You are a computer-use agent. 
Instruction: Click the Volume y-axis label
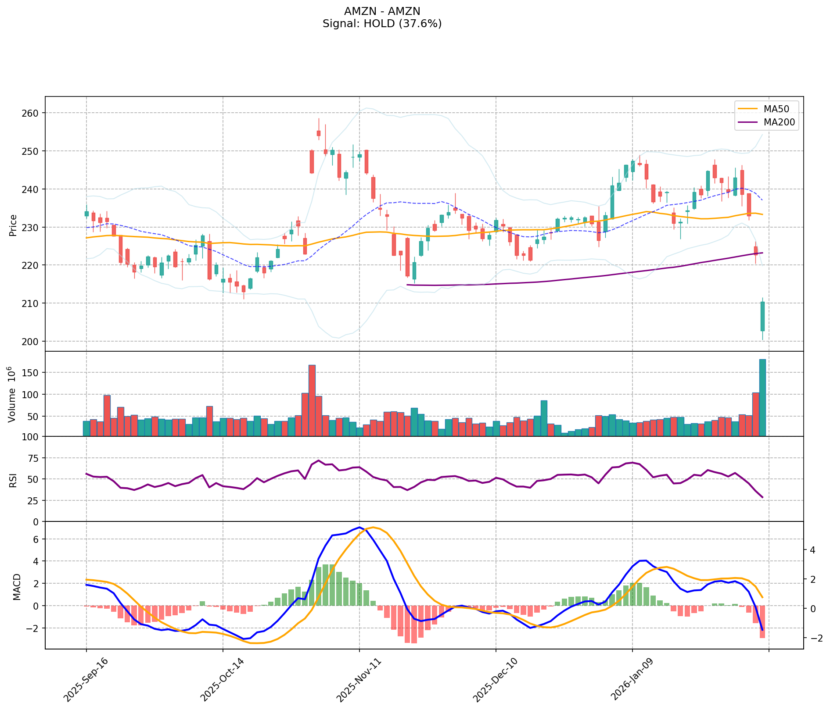12,394
